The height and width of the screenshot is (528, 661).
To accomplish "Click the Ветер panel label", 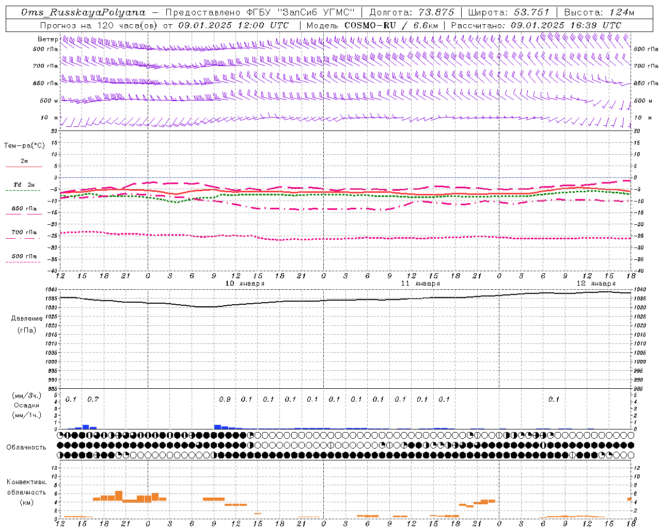I will click(x=48, y=39).
